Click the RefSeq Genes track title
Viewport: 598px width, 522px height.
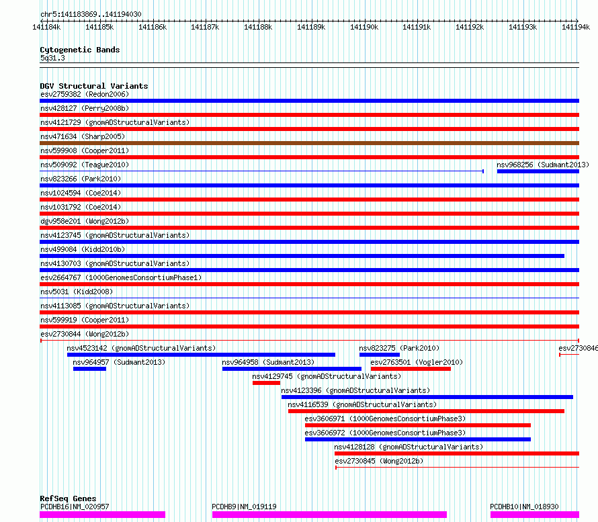(68, 498)
